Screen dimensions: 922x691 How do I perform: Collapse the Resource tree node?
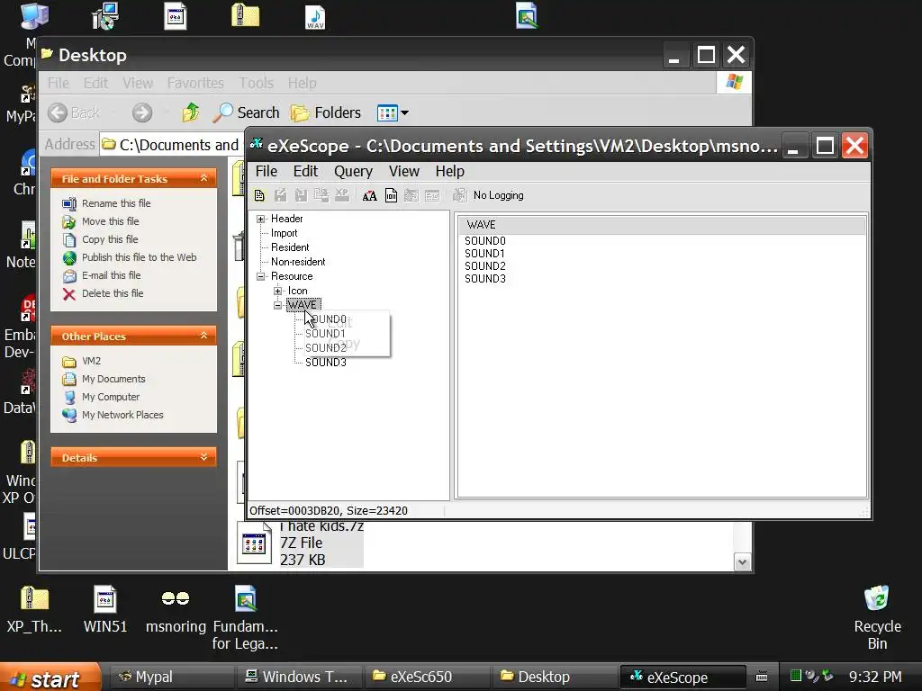[x=260, y=276]
